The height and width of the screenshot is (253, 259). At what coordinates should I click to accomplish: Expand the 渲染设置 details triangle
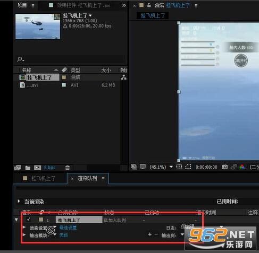[24, 227]
